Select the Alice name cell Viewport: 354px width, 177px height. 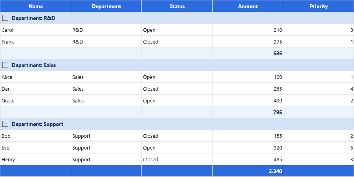pos(36,77)
